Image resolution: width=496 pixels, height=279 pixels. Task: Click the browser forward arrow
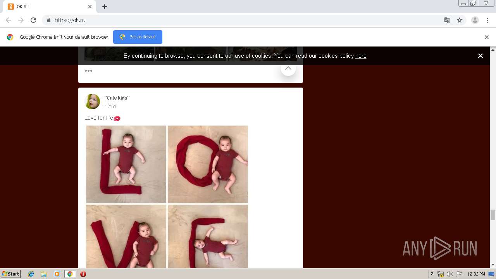tap(21, 20)
